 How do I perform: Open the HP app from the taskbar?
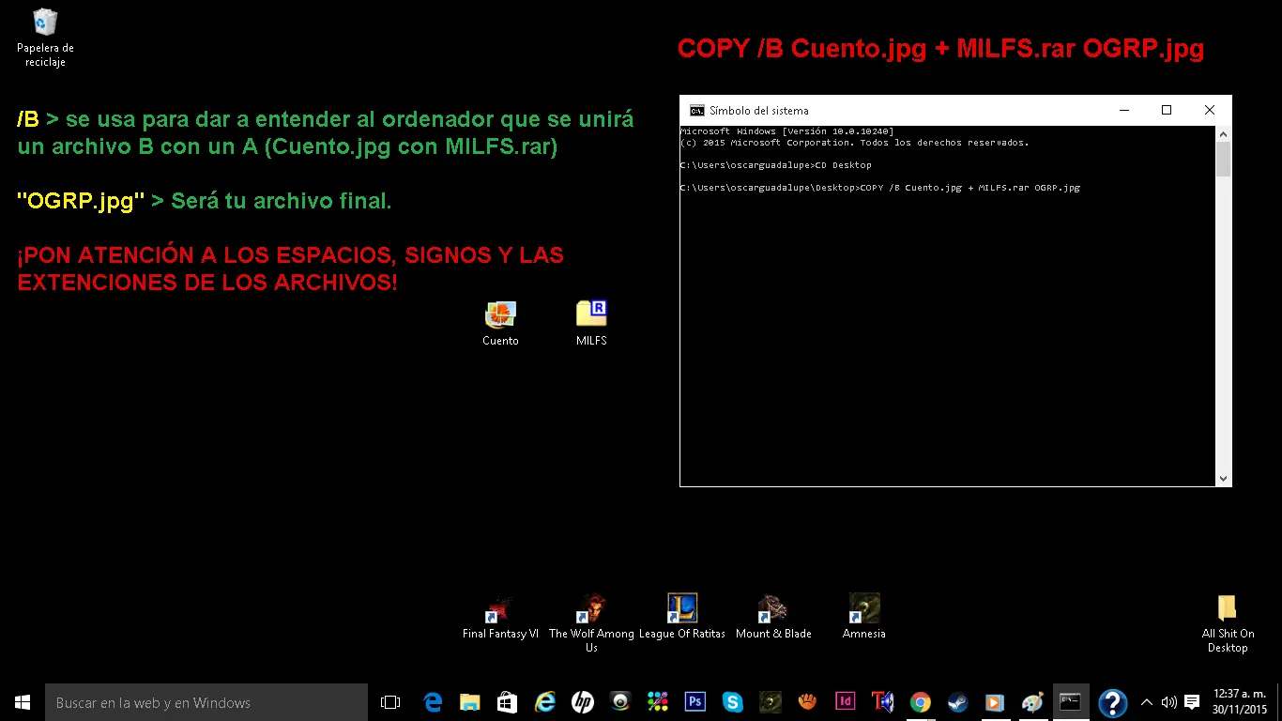point(582,701)
